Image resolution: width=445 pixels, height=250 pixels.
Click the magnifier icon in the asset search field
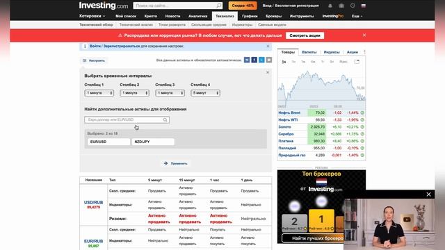click(165, 120)
